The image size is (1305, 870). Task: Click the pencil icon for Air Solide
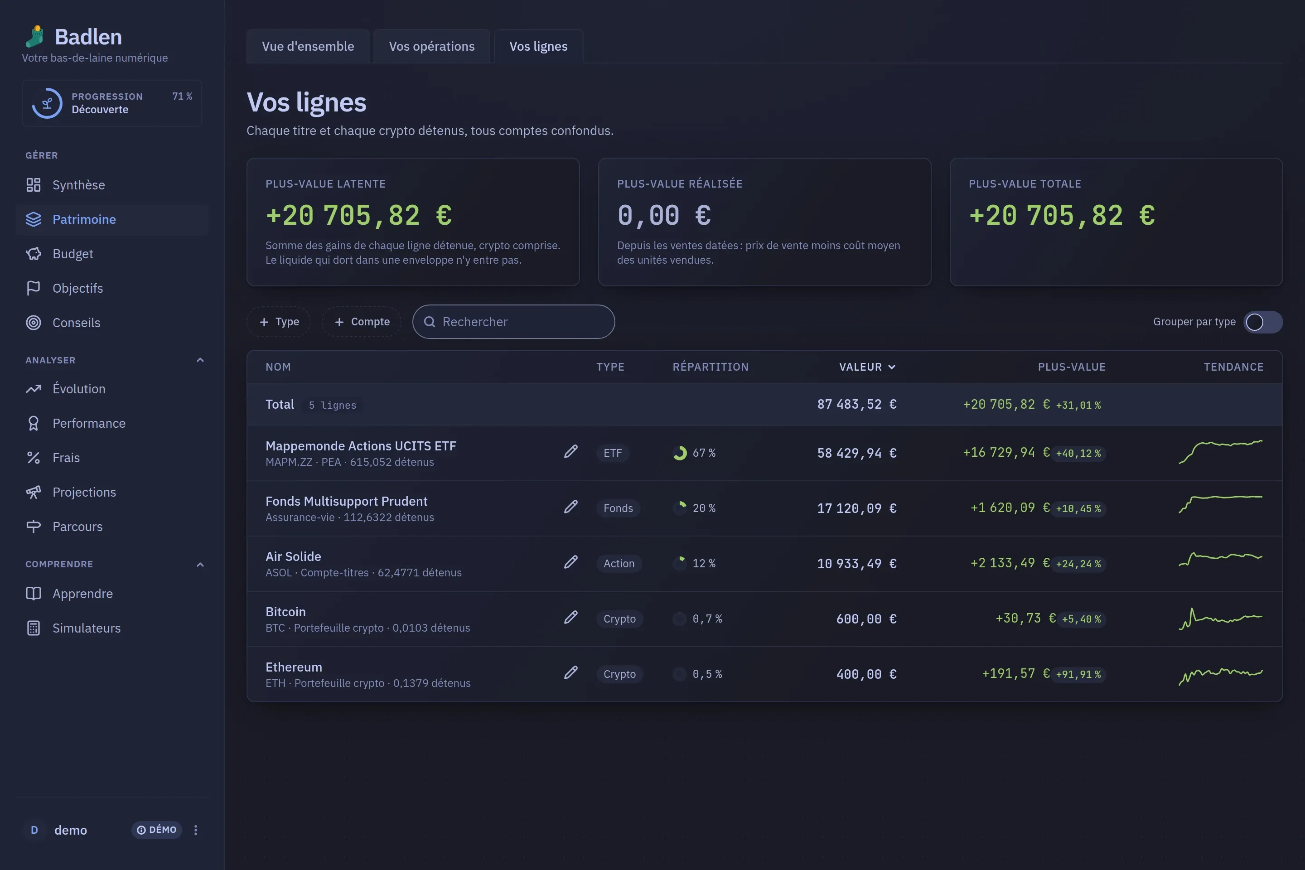571,562
